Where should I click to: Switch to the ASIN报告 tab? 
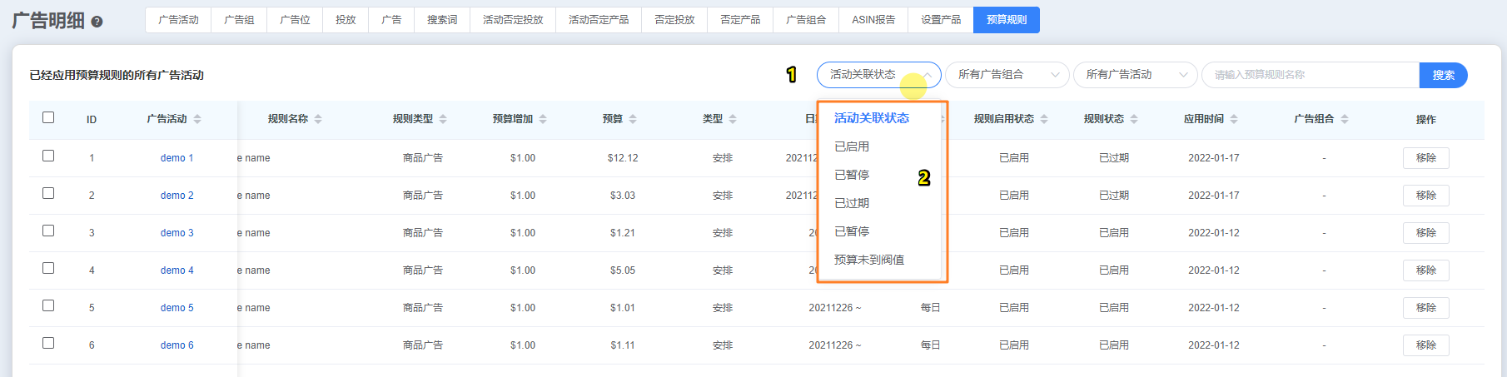(873, 20)
